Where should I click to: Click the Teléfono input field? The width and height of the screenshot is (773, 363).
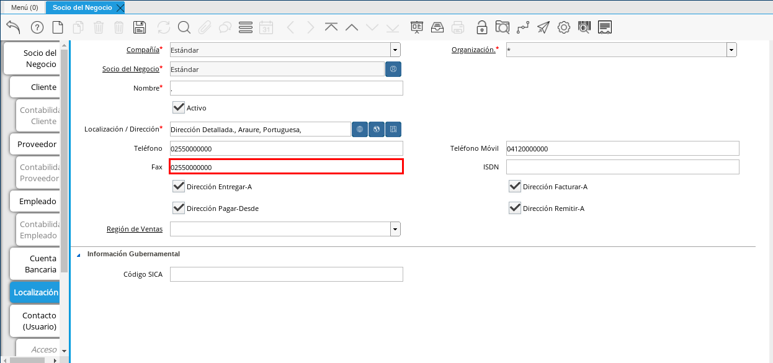point(287,149)
